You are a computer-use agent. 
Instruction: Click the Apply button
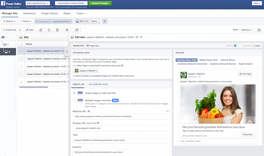(x=94, y=21)
